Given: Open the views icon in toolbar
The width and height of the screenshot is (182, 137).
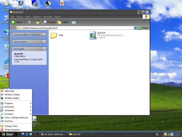Looking at the screenshot, I should 74,22.
